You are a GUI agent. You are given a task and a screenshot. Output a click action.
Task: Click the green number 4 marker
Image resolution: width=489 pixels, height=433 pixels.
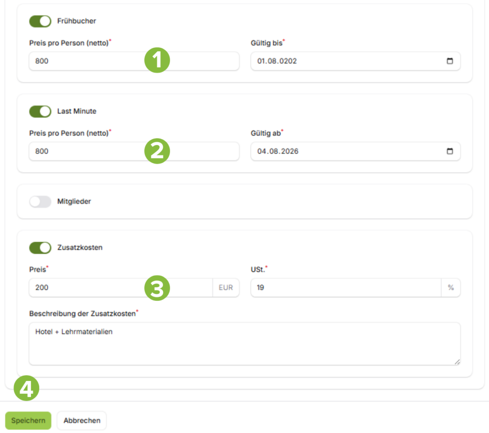[x=27, y=388]
